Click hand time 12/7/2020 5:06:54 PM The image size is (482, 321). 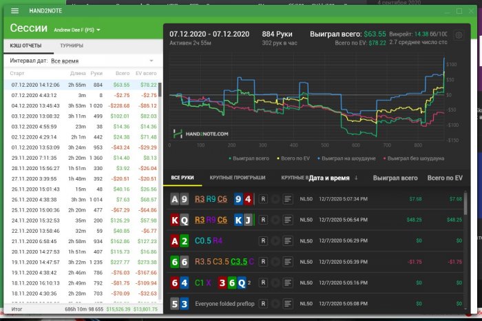pos(343,220)
